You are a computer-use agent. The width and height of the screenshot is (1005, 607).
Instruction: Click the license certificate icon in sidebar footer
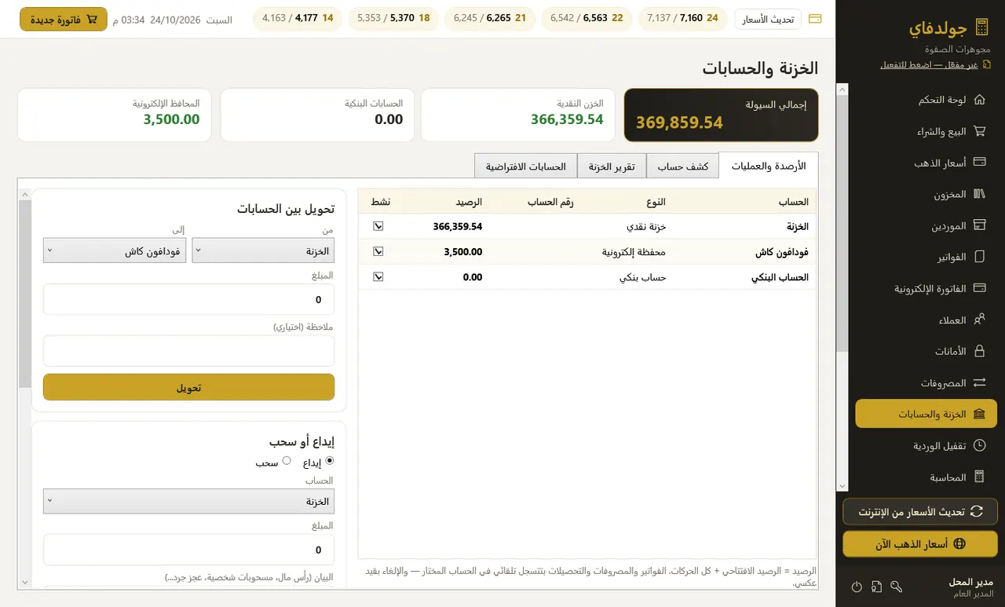(876, 587)
